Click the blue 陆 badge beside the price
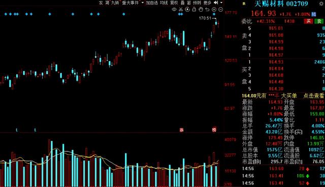 pyautogui.click(x=314, y=14)
